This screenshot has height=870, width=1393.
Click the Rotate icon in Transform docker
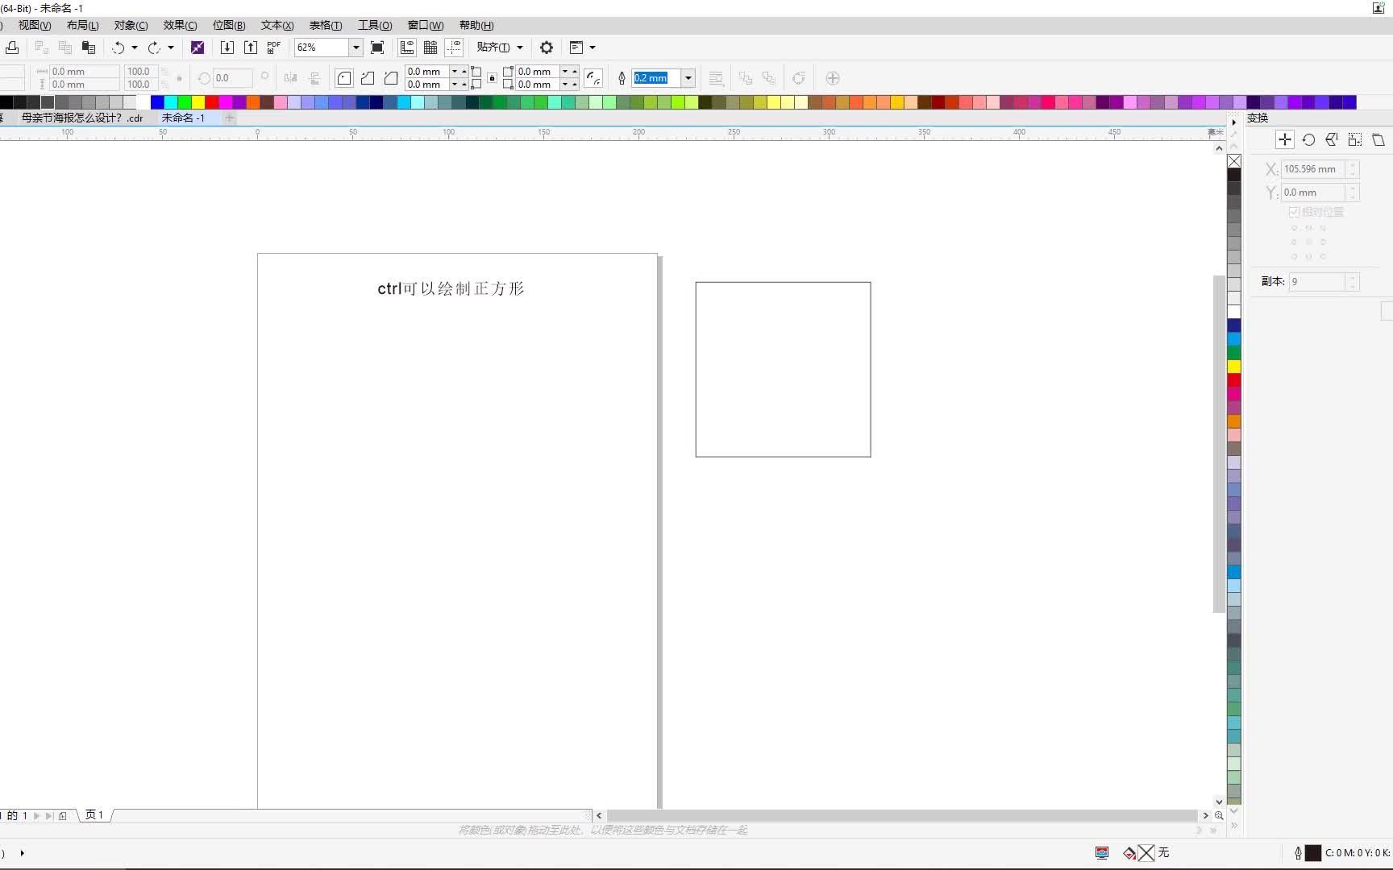1308,139
